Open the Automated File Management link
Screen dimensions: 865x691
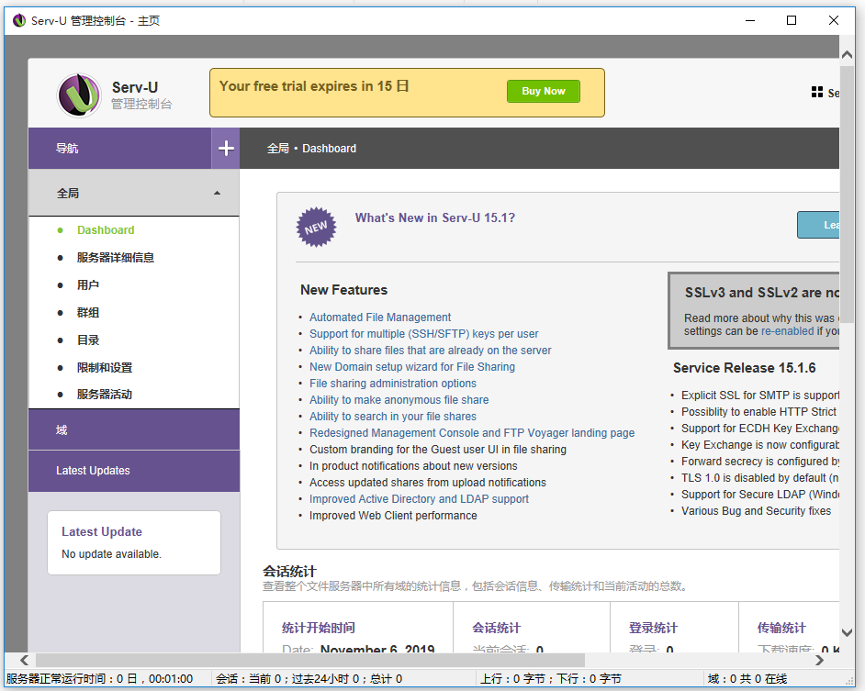380,317
